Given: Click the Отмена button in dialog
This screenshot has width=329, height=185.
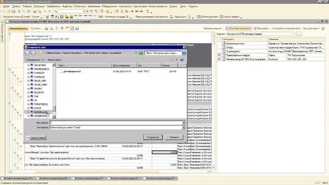Looking at the screenshot, I should click(x=174, y=137).
